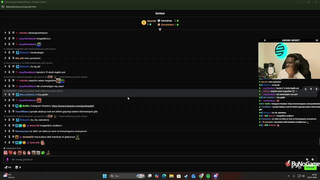Click username Gwnzeynep in chat
The image size is (320, 180).
[x=22, y=131]
